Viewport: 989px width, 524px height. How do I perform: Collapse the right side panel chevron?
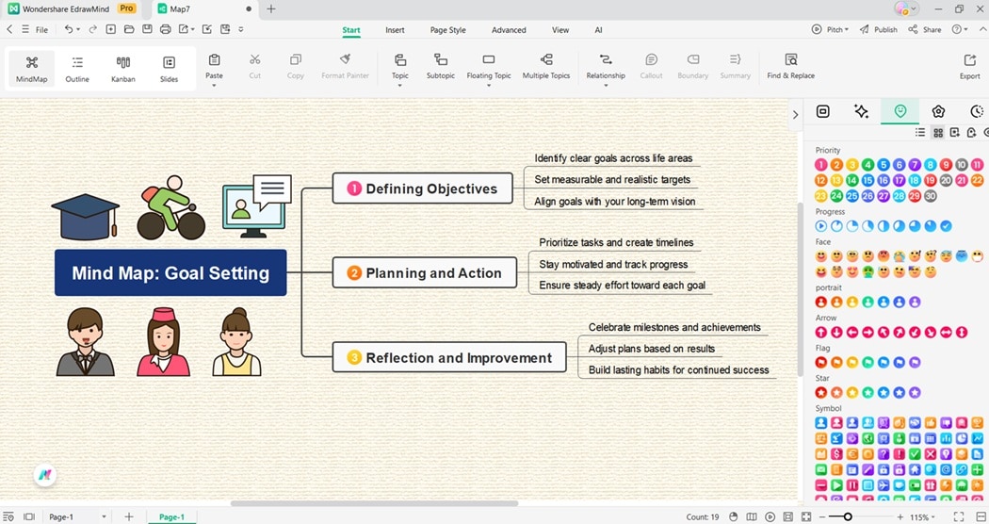pyautogui.click(x=795, y=114)
